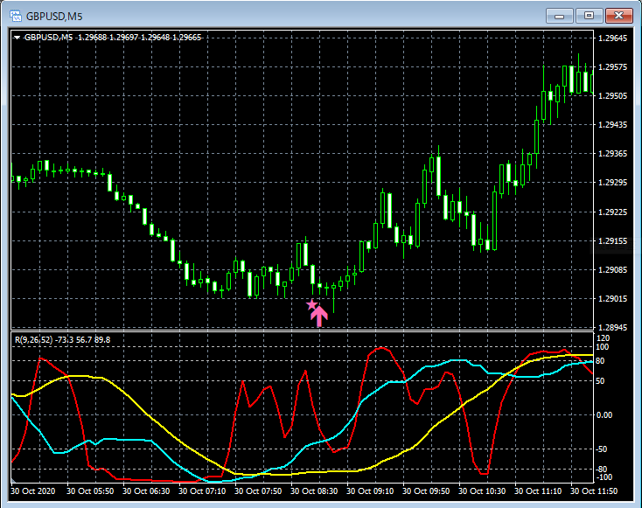Image resolution: width=642 pixels, height=508 pixels.
Task: Click the 30 Oct 08:30 time label
Action: pyautogui.click(x=314, y=491)
